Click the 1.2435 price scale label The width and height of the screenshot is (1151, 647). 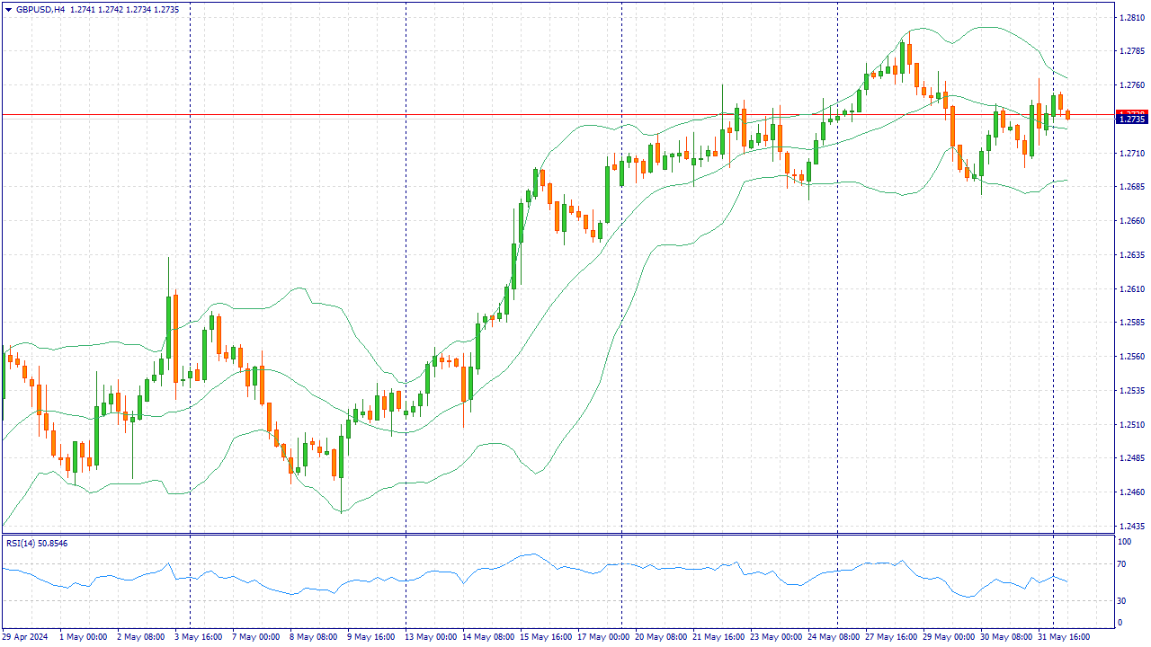(x=1130, y=527)
